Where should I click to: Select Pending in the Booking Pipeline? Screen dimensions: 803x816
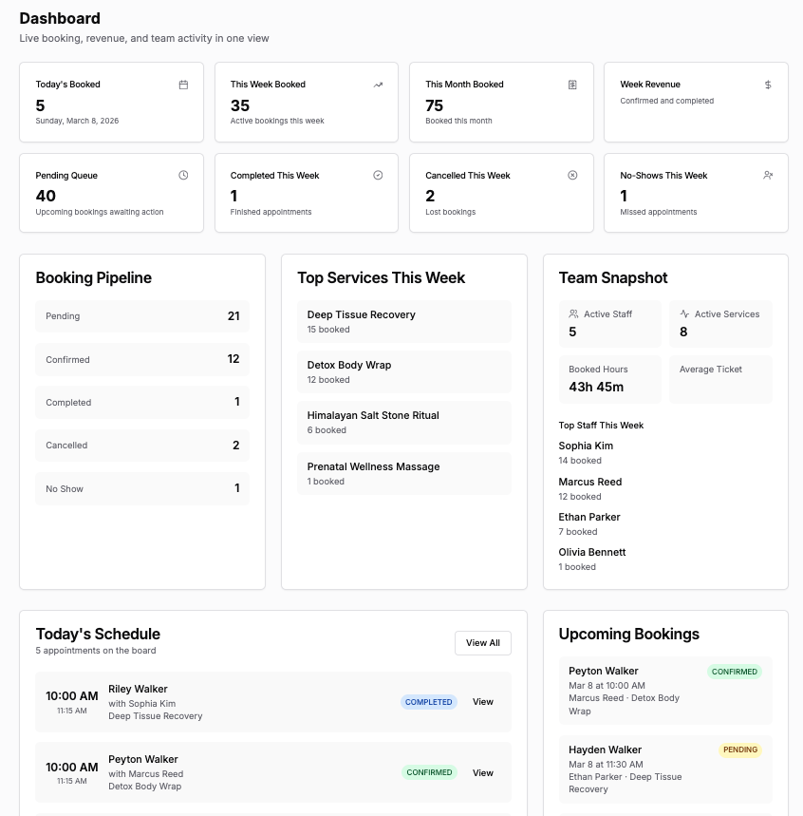[x=142, y=315]
